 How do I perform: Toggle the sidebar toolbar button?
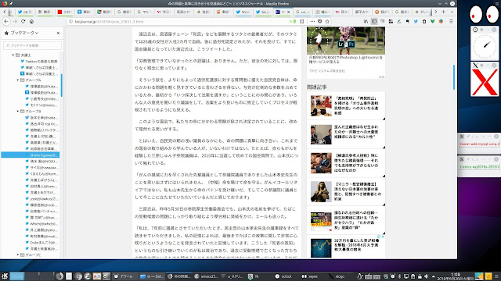pyautogui.click(x=374, y=21)
